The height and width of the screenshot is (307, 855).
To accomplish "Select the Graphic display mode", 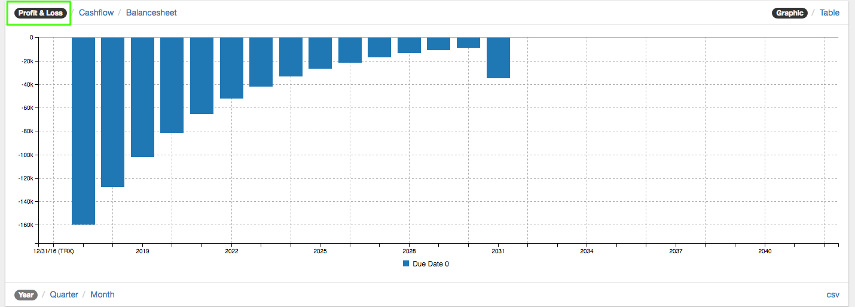I will pos(789,13).
